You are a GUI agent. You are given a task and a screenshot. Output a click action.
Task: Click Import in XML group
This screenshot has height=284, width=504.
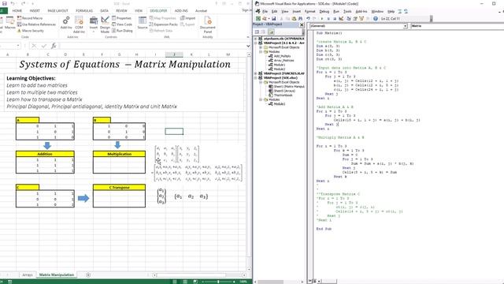point(188,18)
